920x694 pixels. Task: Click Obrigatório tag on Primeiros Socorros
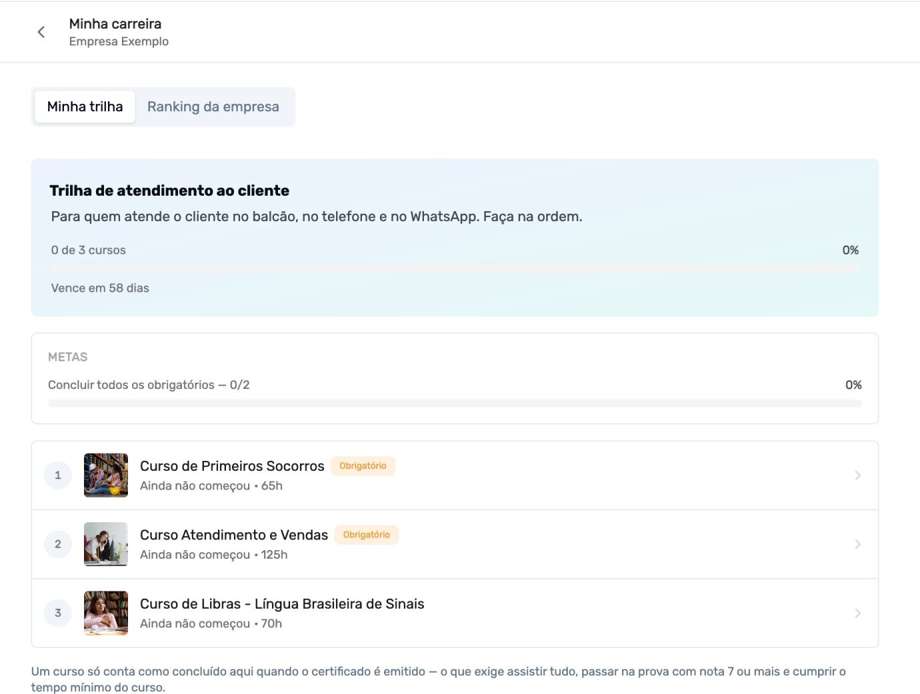tap(363, 466)
